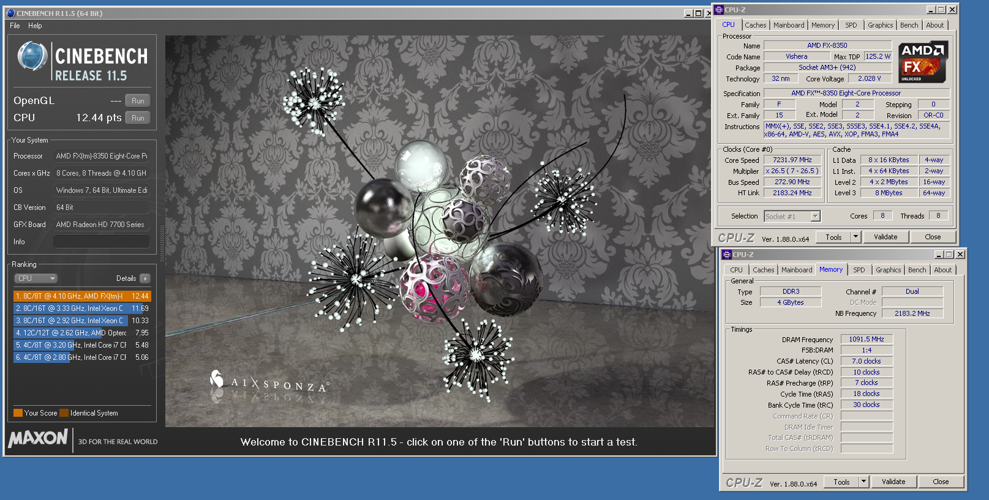
Task: Switch to SPD tab in upper CPU-Z window
Action: click(851, 25)
